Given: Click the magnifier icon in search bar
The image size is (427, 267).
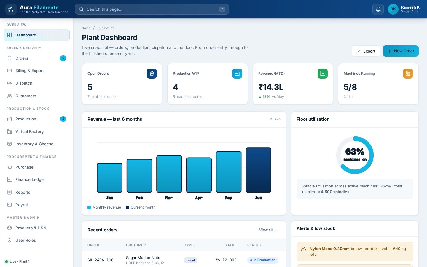Looking at the screenshot, I should click(x=82, y=9).
